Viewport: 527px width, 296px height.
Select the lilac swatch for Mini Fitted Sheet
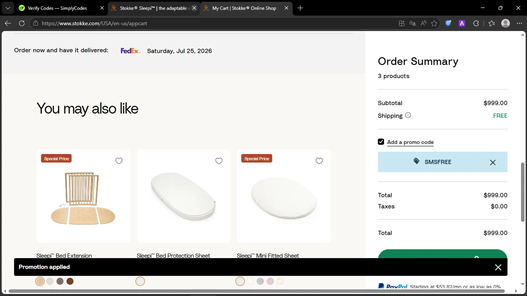[270, 281]
